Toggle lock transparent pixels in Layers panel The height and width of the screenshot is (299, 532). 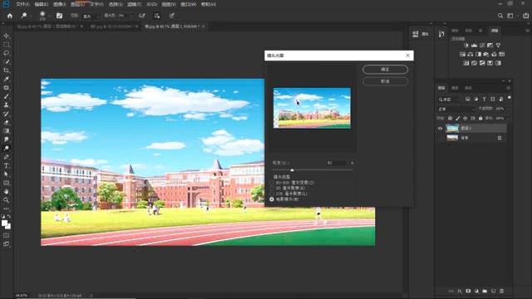click(450, 118)
